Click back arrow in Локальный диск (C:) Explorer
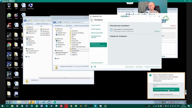 [55, 22]
